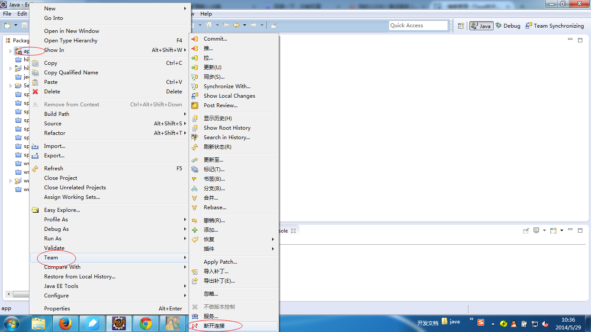Image resolution: width=591 pixels, height=332 pixels.
Task: Click the Refresh icon in context menu
Action: point(35,169)
